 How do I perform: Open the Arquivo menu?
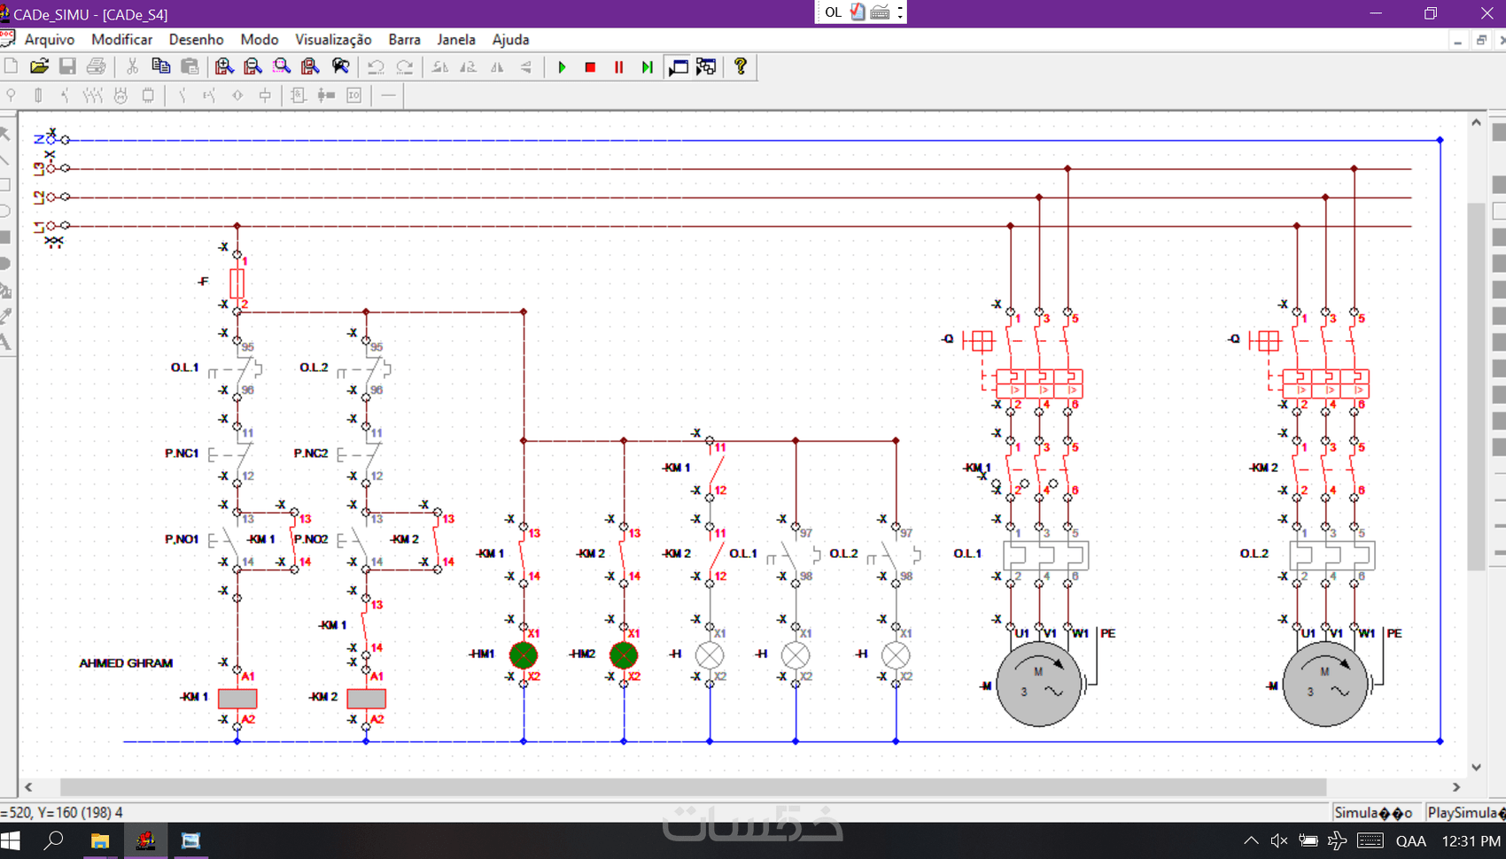[x=50, y=40]
